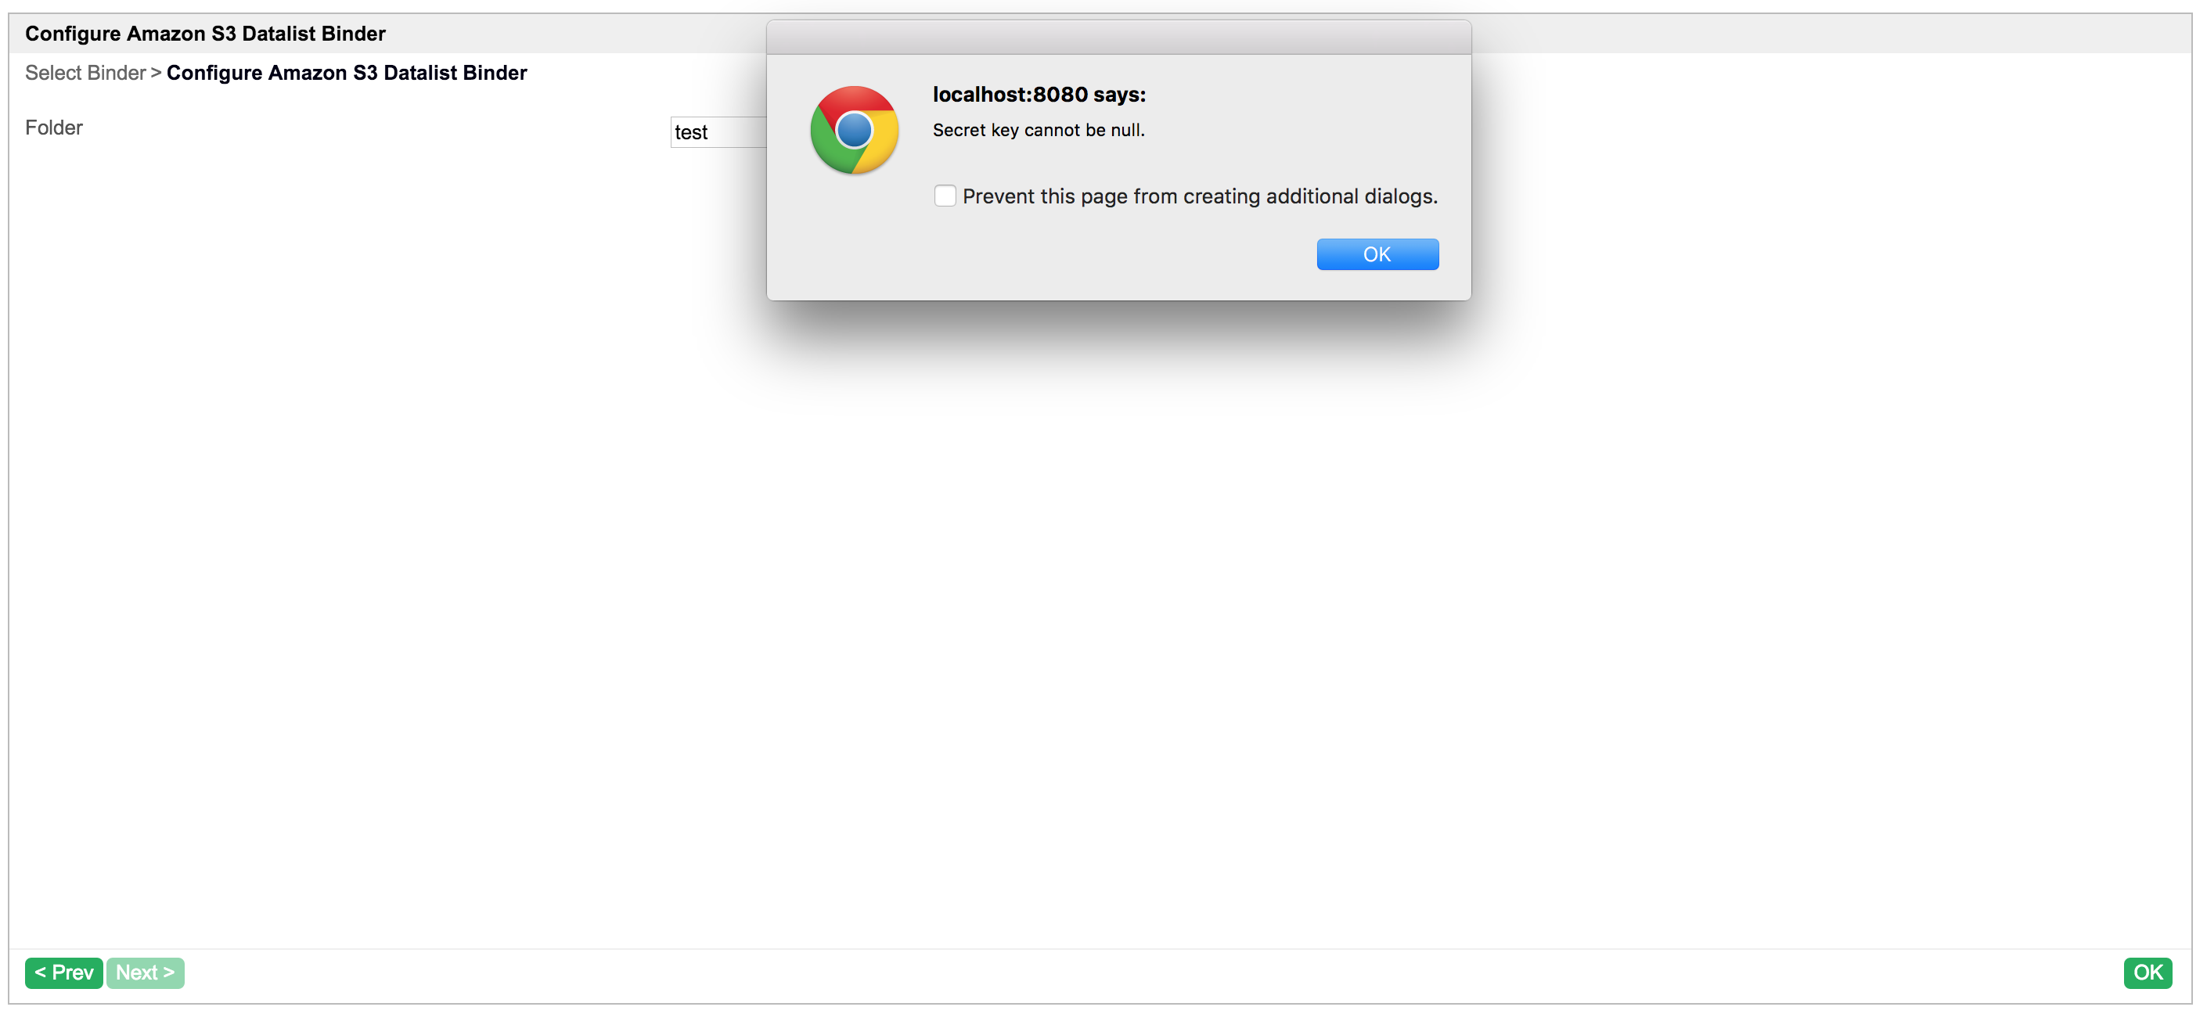
Task: Select the bold Configure Amazon S3 breadcrumb
Action: coord(346,73)
